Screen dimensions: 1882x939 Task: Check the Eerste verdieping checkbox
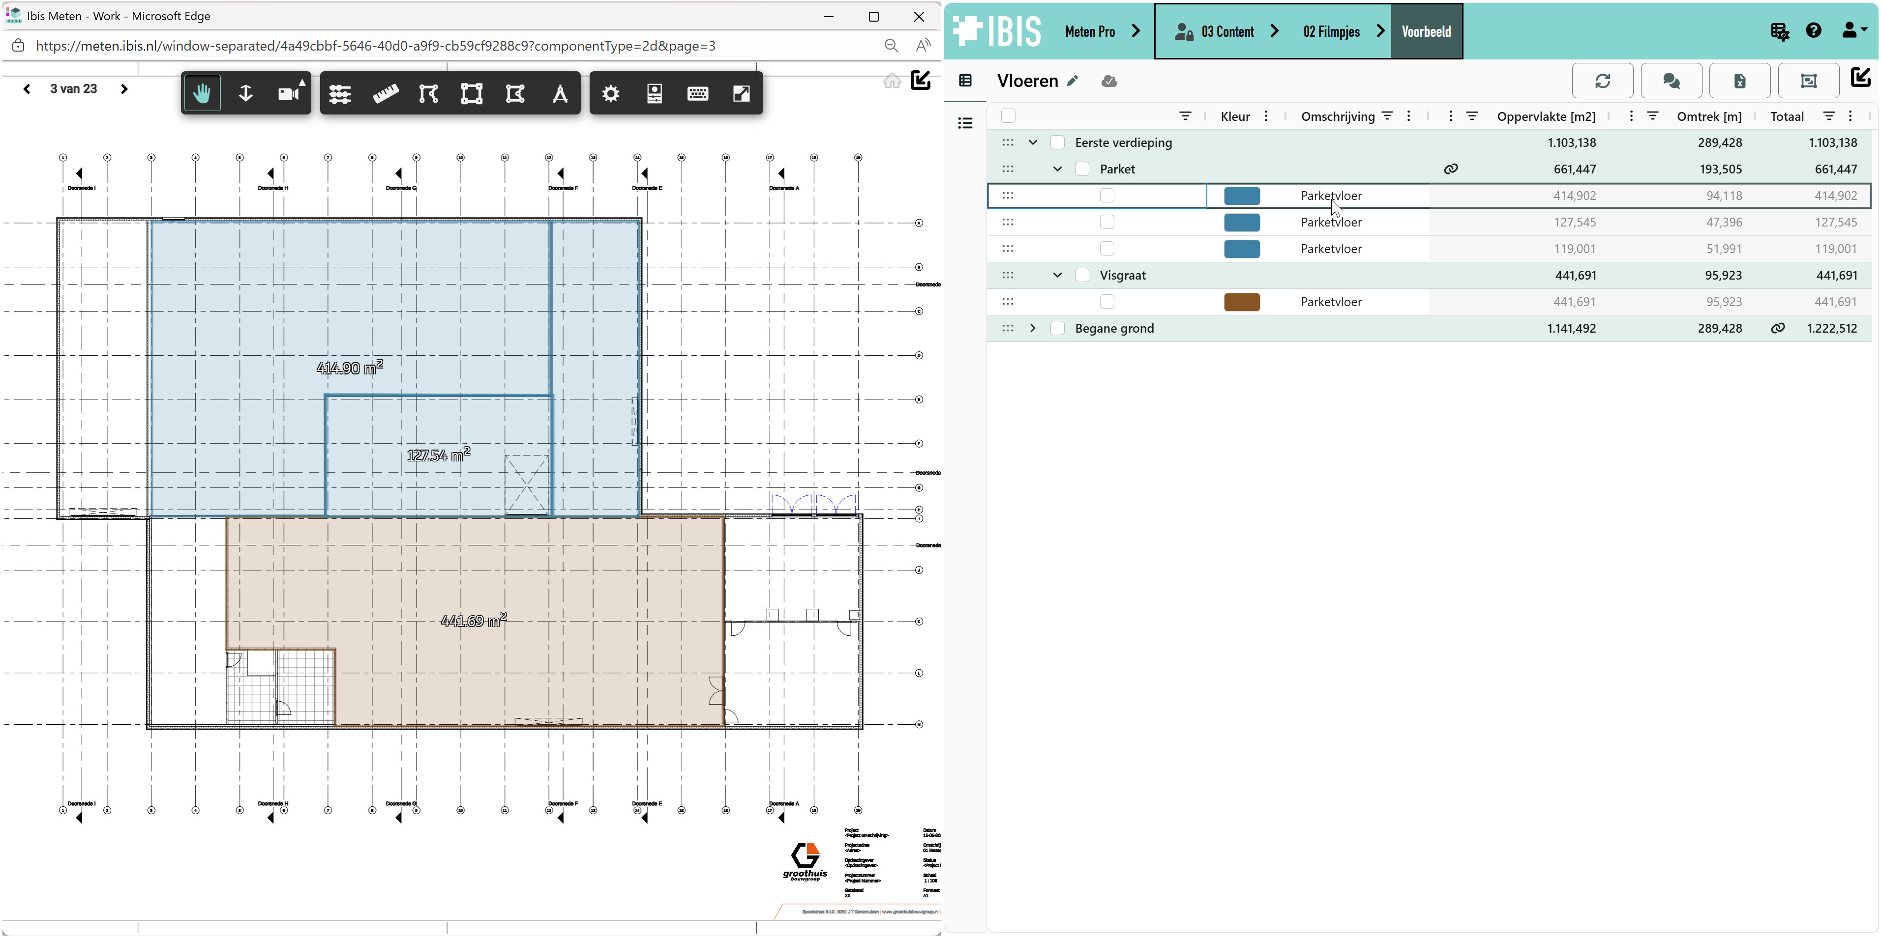tap(1057, 142)
